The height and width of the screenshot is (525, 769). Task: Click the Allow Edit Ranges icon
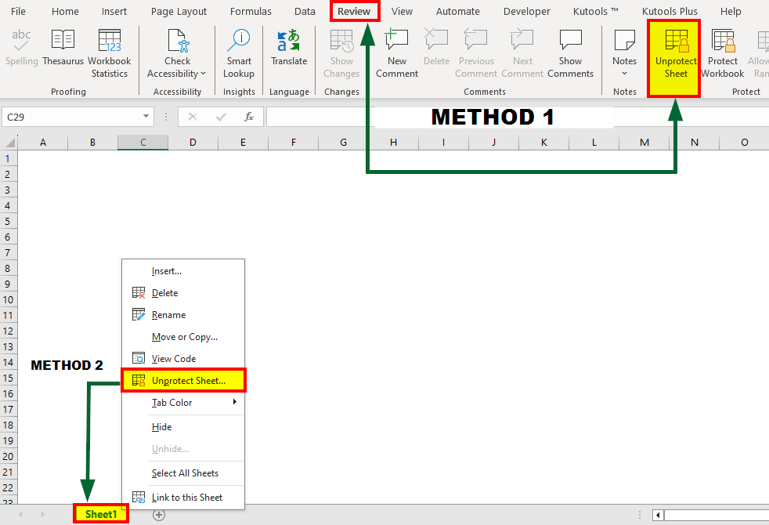point(763,40)
